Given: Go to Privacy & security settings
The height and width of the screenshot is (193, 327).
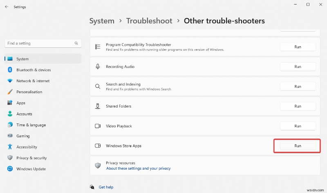Looking at the screenshot, I should (x=31, y=158).
